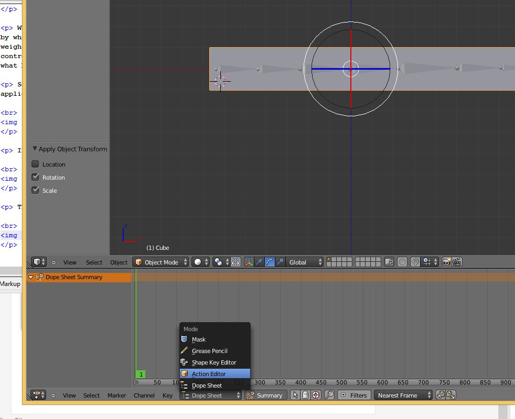Image resolution: width=515 pixels, height=419 pixels.
Task: Click the OpenGL render camera icon
Action: pyautogui.click(x=446, y=262)
